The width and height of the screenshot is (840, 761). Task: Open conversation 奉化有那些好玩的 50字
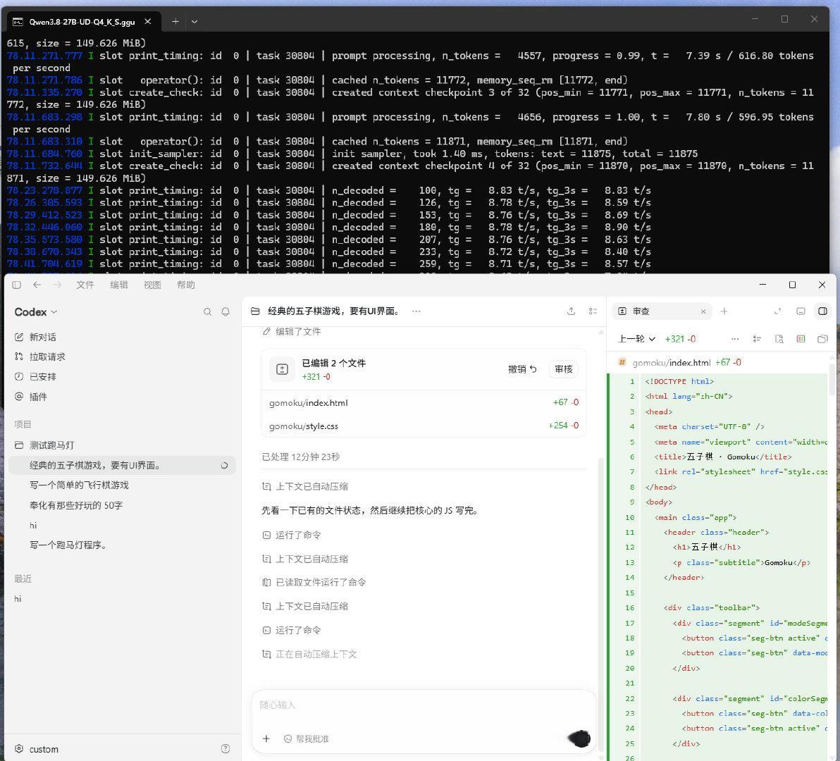point(76,505)
